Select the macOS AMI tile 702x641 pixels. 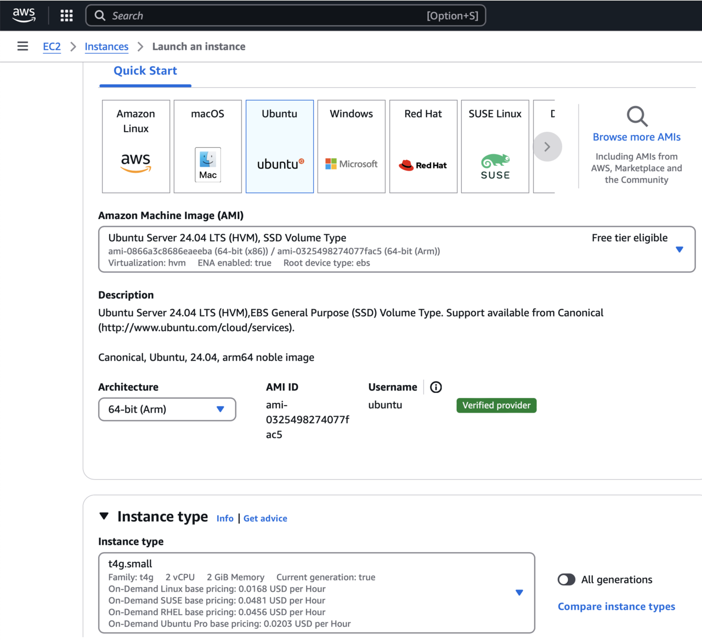tap(208, 147)
